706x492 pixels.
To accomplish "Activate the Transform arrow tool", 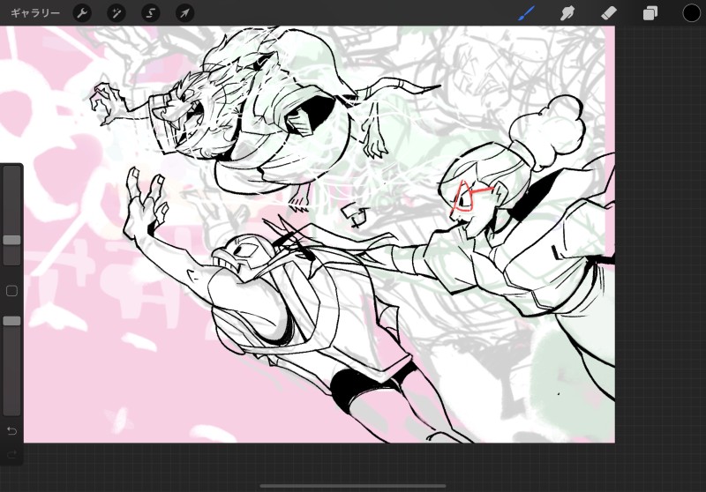I will coord(184,13).
